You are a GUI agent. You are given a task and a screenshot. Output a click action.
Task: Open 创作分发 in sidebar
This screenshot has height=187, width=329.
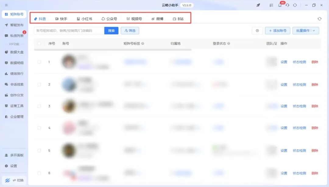tap(14, 95)
